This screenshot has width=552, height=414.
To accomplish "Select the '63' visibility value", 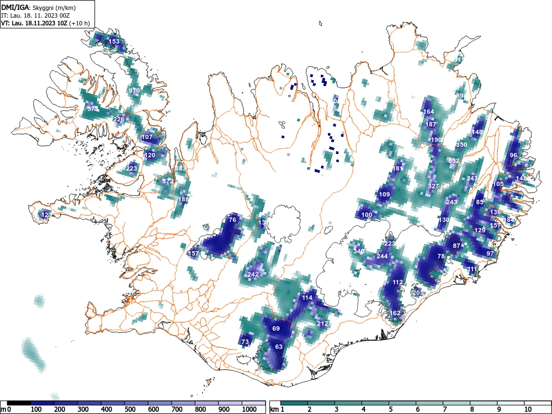I will (279, 347).
